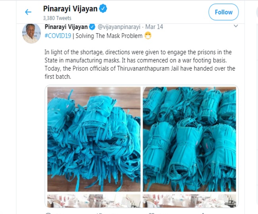The width and height of the screenshot is (258, 214).
Task: Click the verified badge beside tweet author
Action: [x=92, y=27]
